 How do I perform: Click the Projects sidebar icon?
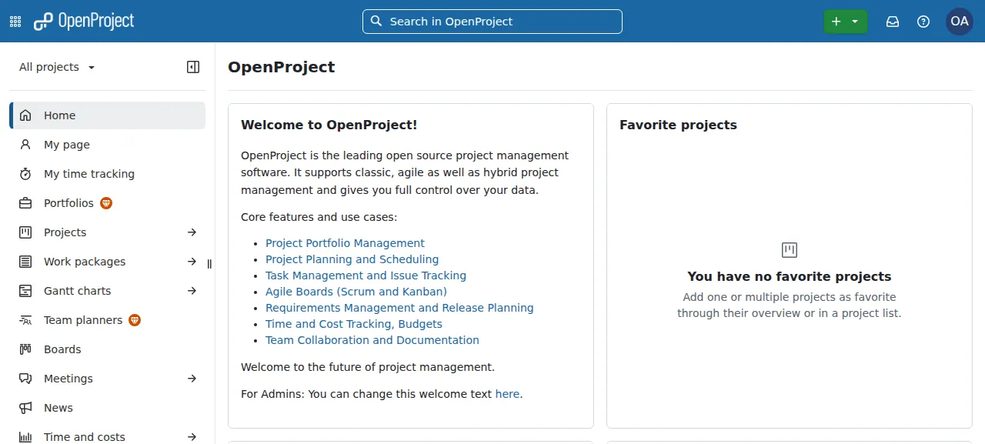(25, 232)
